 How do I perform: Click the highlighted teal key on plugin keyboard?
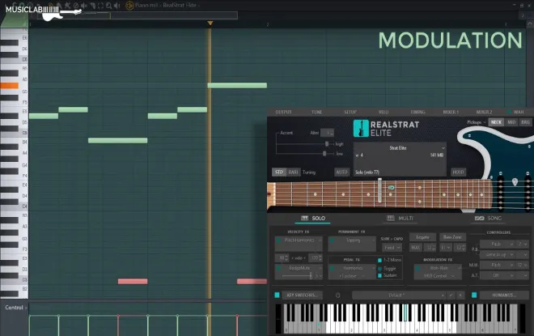tap(405, 313)
